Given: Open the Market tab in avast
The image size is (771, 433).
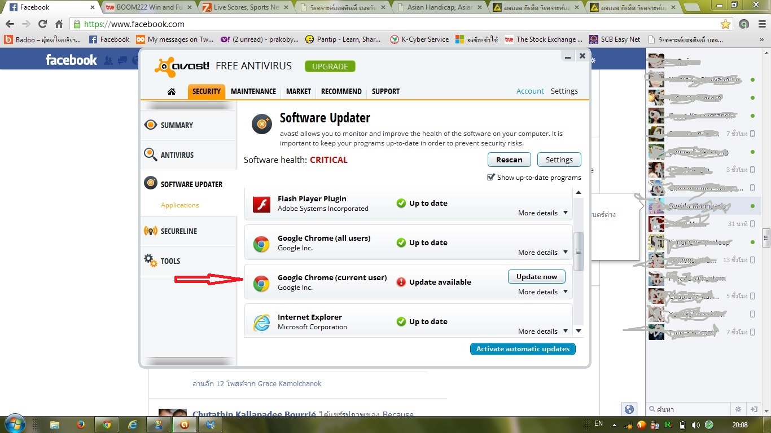Looking at the screenshot, I should pos(299,91).
